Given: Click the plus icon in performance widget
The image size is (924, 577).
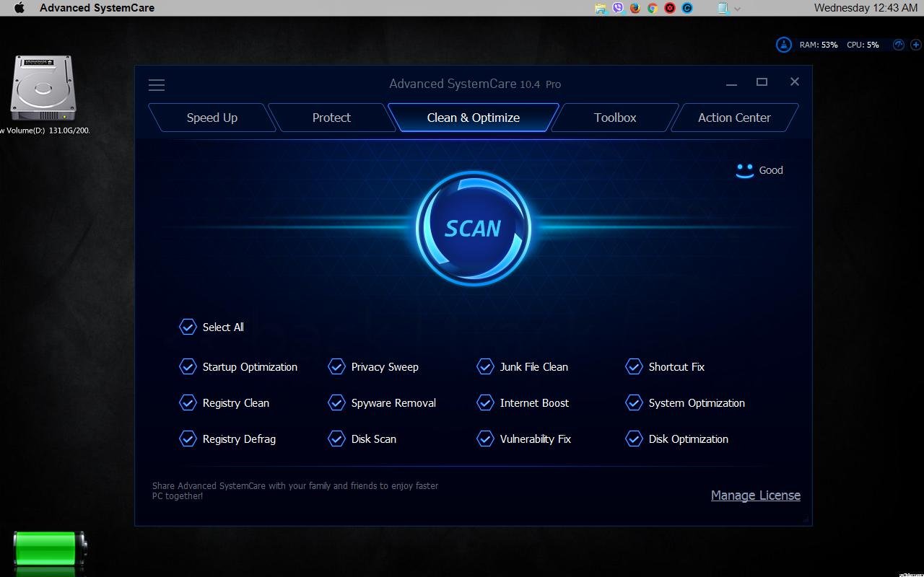Looking at the screenshot, I should [915, 45].
